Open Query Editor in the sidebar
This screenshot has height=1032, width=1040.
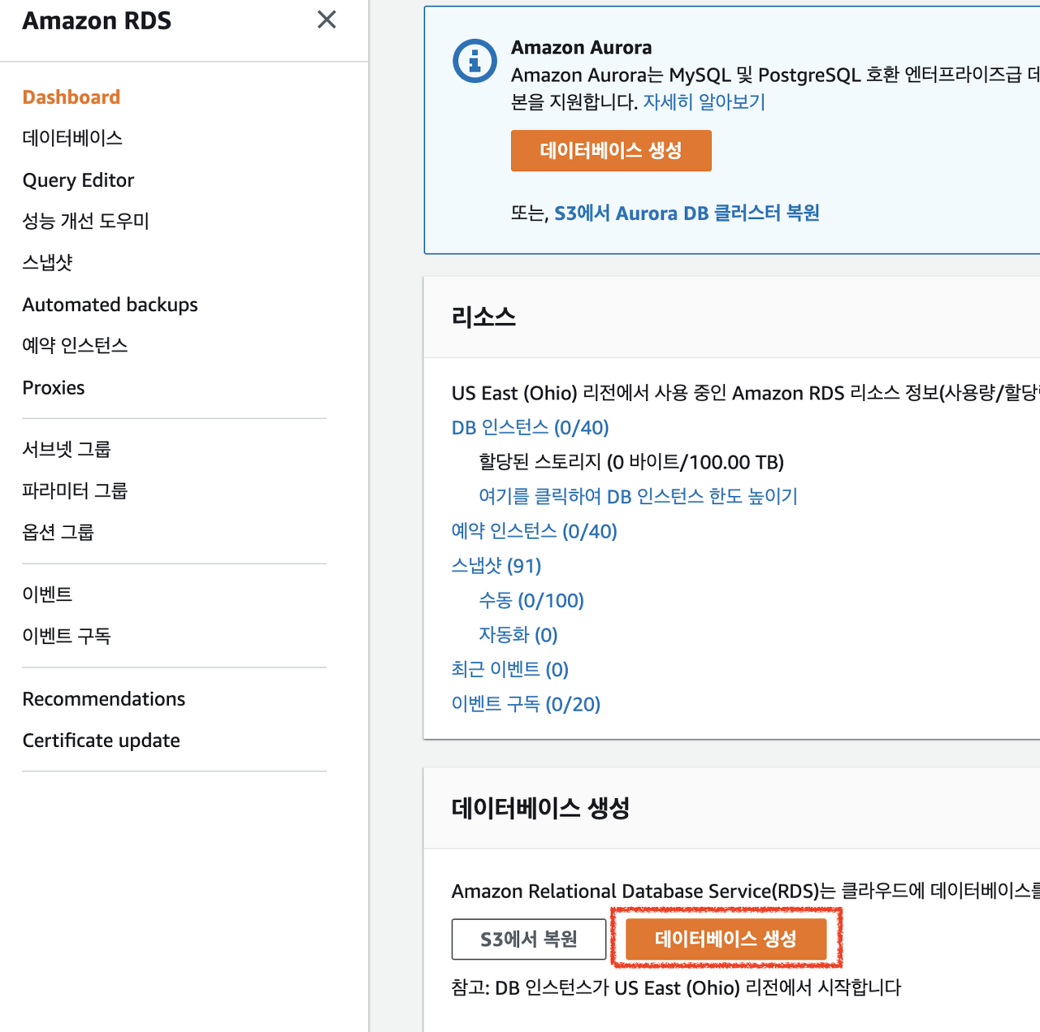click(x=78, y=180)
